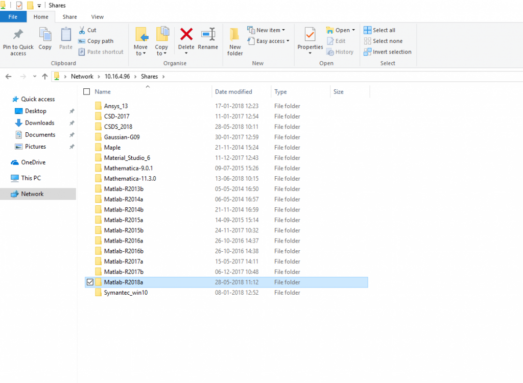Expand the Easy access dropdown
Viewport: 523px width, 383px height.
[x=269, y=41]
